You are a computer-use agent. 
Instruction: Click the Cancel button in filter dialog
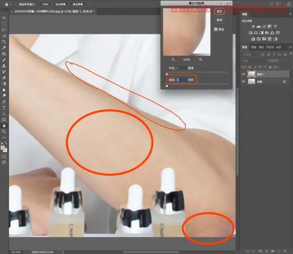pos(219,20)
